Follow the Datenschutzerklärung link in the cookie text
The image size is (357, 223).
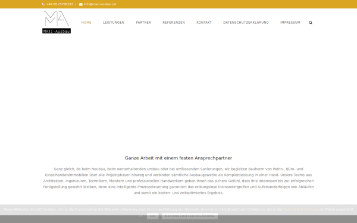pos(301,209)
